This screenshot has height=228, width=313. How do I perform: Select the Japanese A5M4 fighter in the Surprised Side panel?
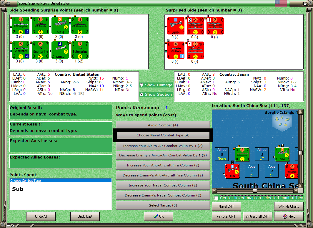pyautogui.click(x=176, y=26)
